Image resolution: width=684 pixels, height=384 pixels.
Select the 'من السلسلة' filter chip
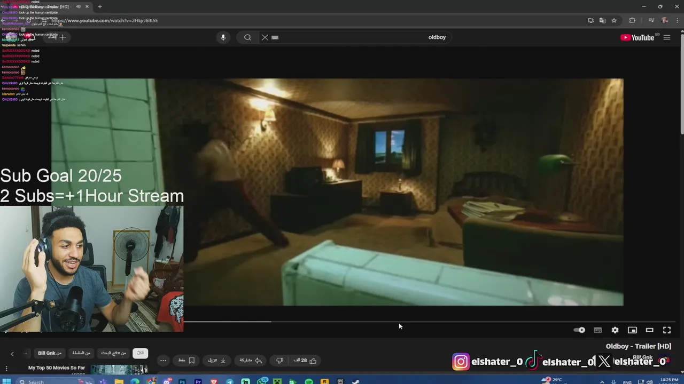(x=81, y=353)
